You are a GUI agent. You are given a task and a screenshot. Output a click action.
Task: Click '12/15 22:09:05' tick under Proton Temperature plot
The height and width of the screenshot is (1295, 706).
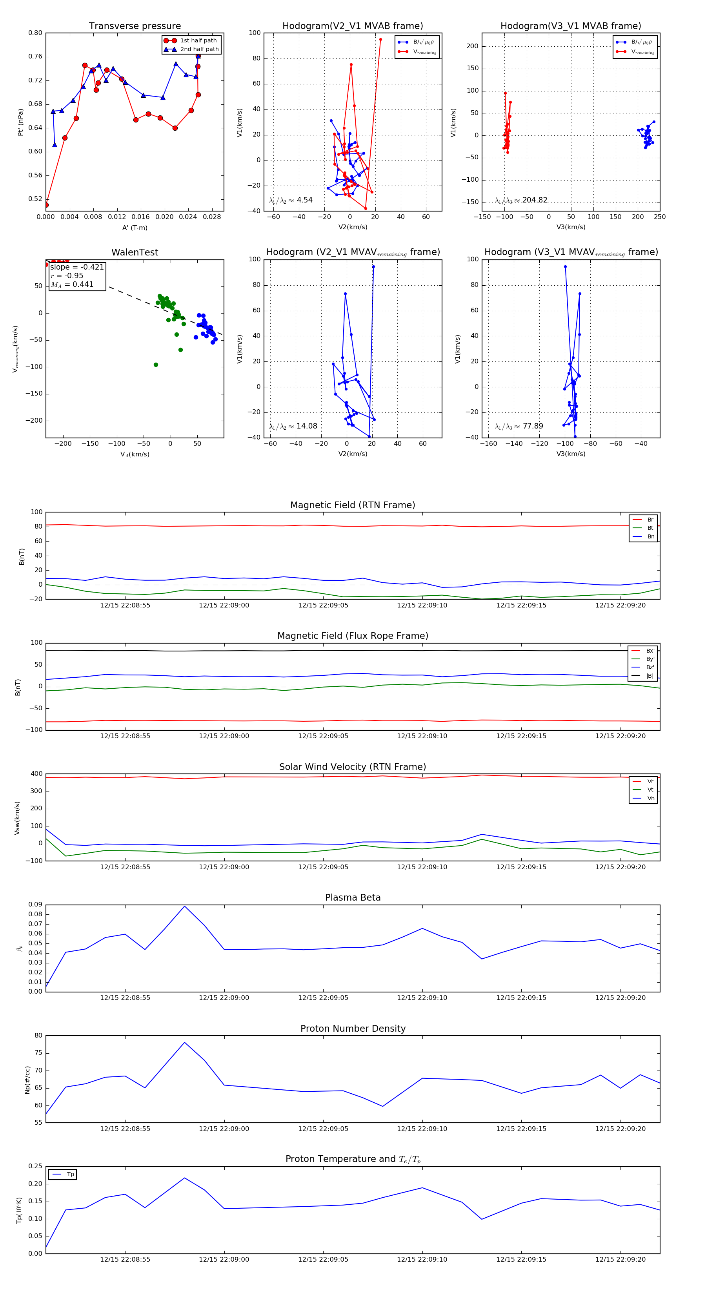coord(323,1259)
